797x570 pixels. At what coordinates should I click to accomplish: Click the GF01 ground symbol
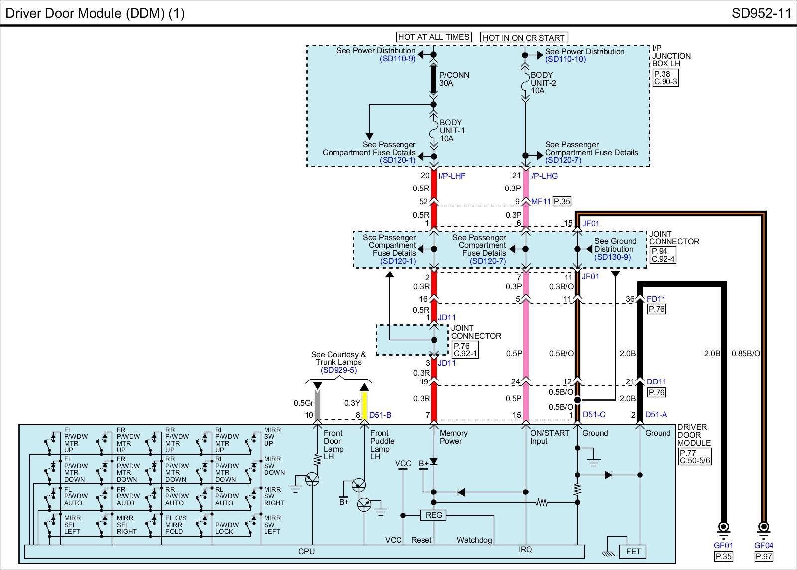point(723,527)
